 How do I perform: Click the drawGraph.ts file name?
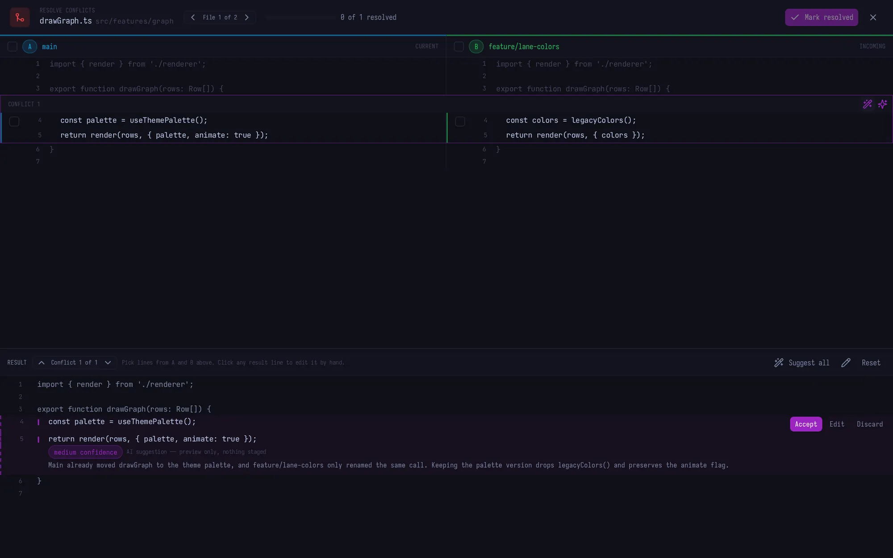66,21
